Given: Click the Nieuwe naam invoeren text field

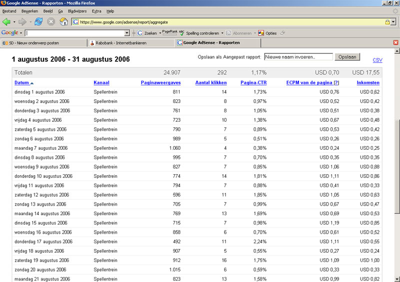Looking at the screenshot, I should (298, 57).
